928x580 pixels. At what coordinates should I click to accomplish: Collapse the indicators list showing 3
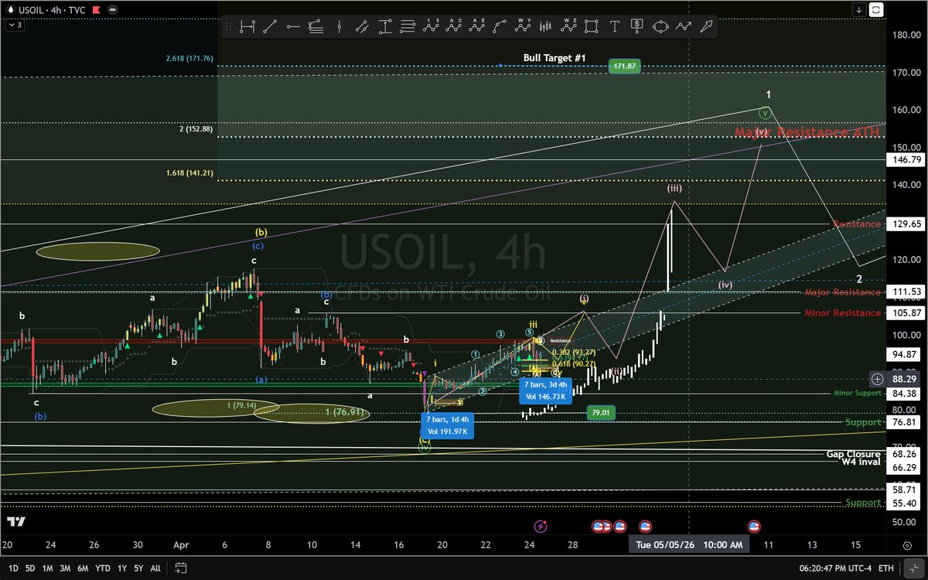click(15, 26)
